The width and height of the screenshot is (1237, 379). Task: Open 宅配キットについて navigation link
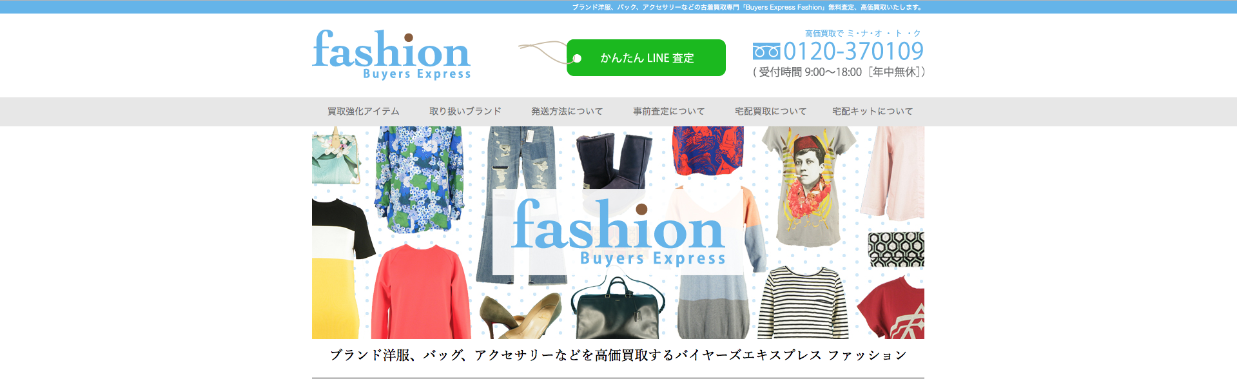[x=873, y=112]
